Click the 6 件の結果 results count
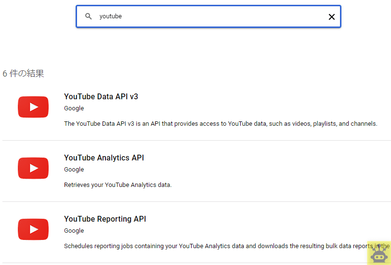The image size is (391, 265). click(23, 74)
